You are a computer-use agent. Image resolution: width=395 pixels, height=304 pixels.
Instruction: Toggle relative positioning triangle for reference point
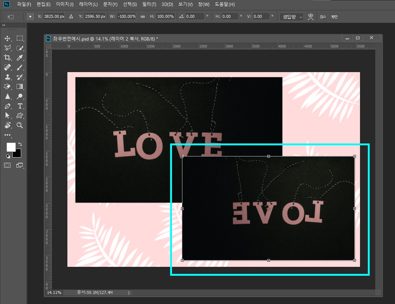coord(71,16)
